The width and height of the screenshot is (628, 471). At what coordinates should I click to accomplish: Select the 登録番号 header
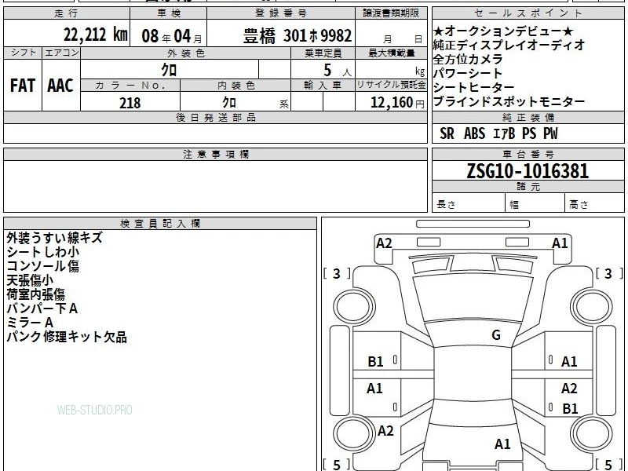pos(281,13)
